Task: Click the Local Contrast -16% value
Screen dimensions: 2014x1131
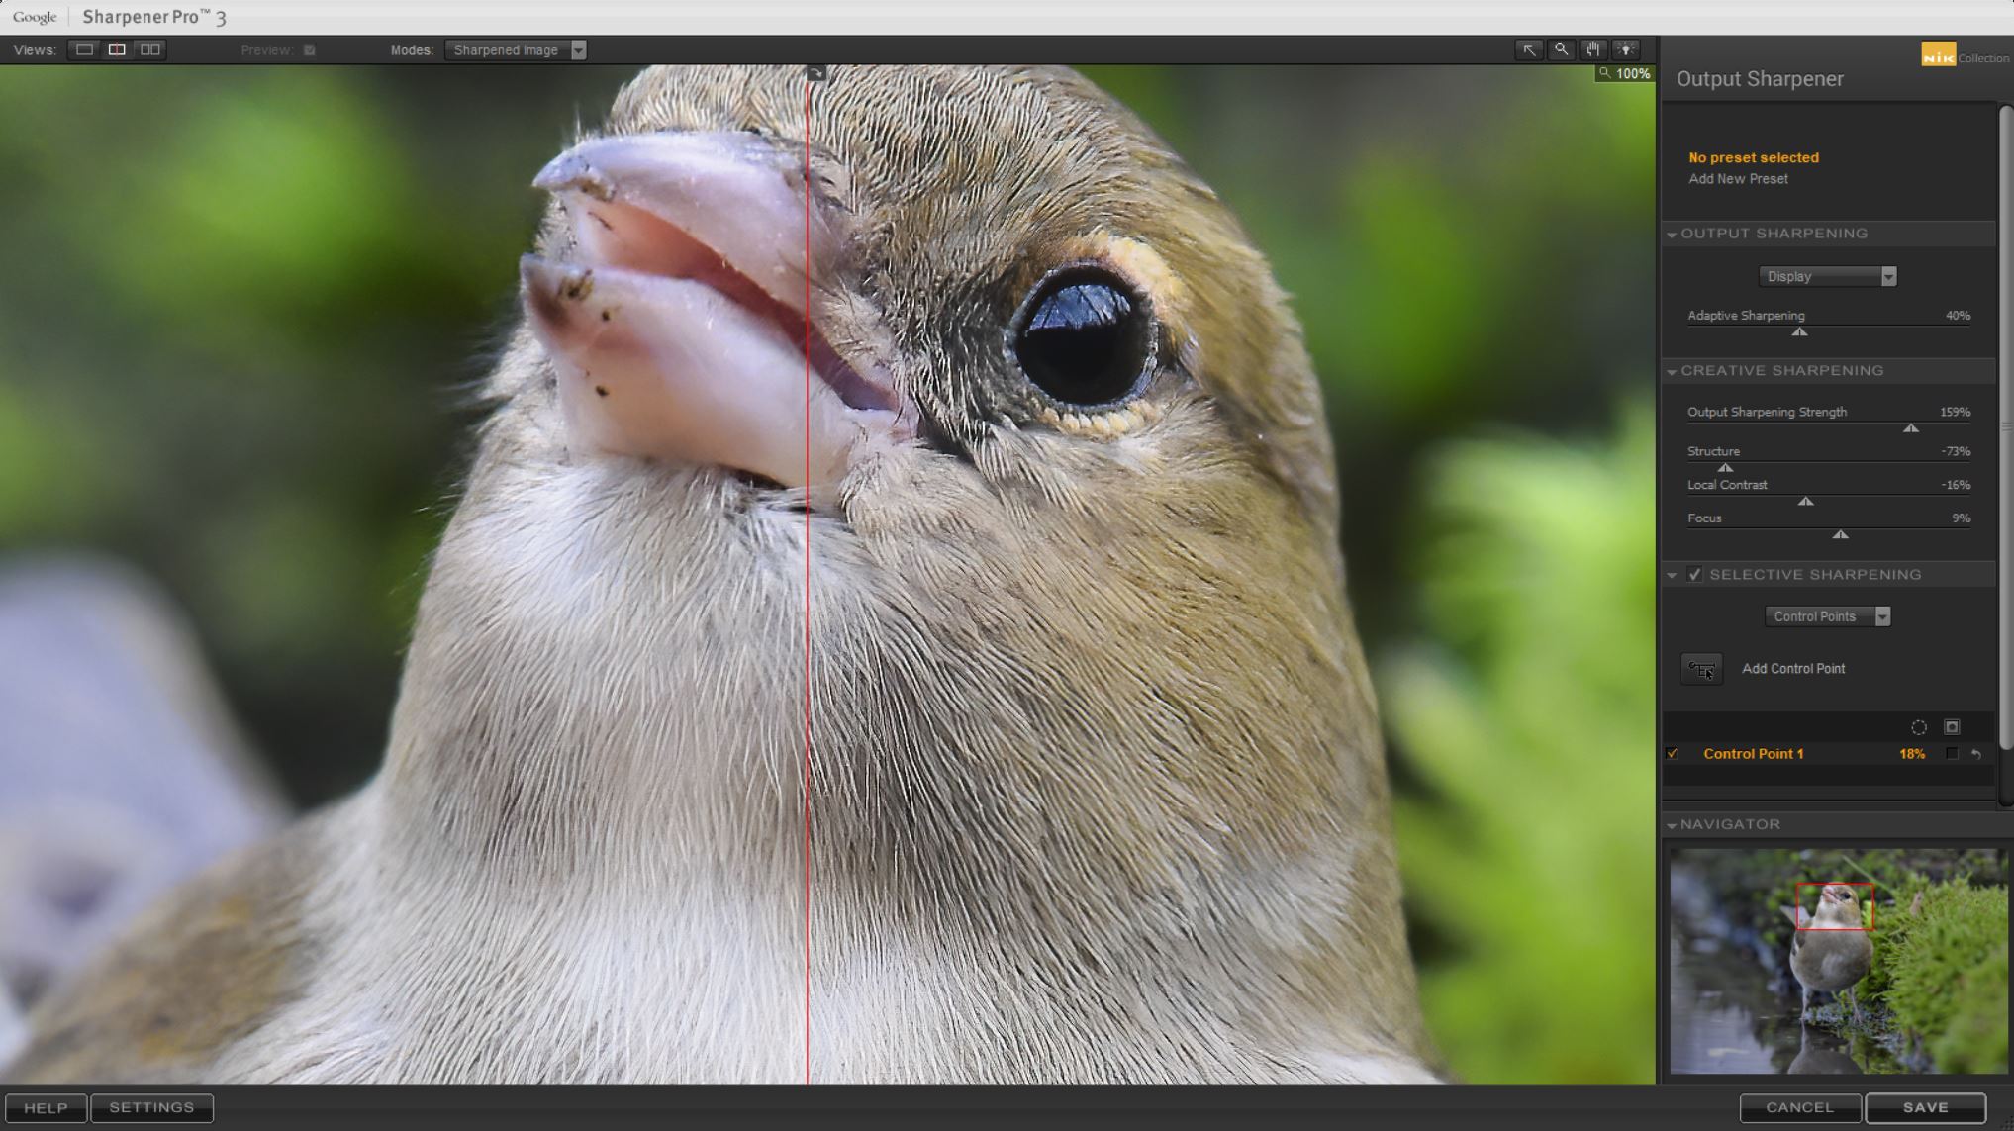Action: pos(1956,485)
